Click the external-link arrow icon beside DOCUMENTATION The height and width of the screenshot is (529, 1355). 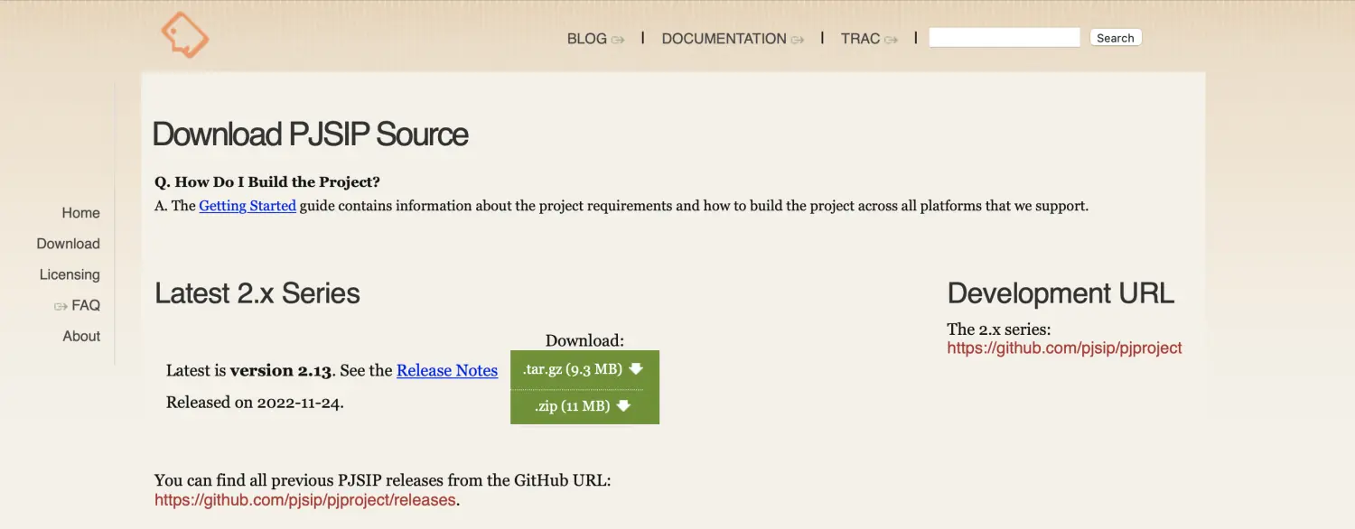click(798, 40)
